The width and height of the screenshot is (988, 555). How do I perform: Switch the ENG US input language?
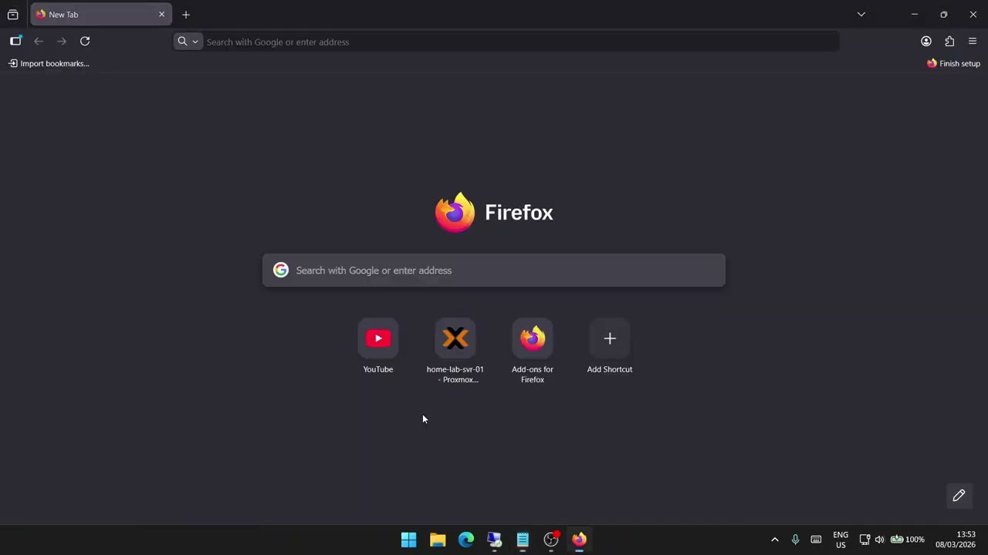point(841,540)
